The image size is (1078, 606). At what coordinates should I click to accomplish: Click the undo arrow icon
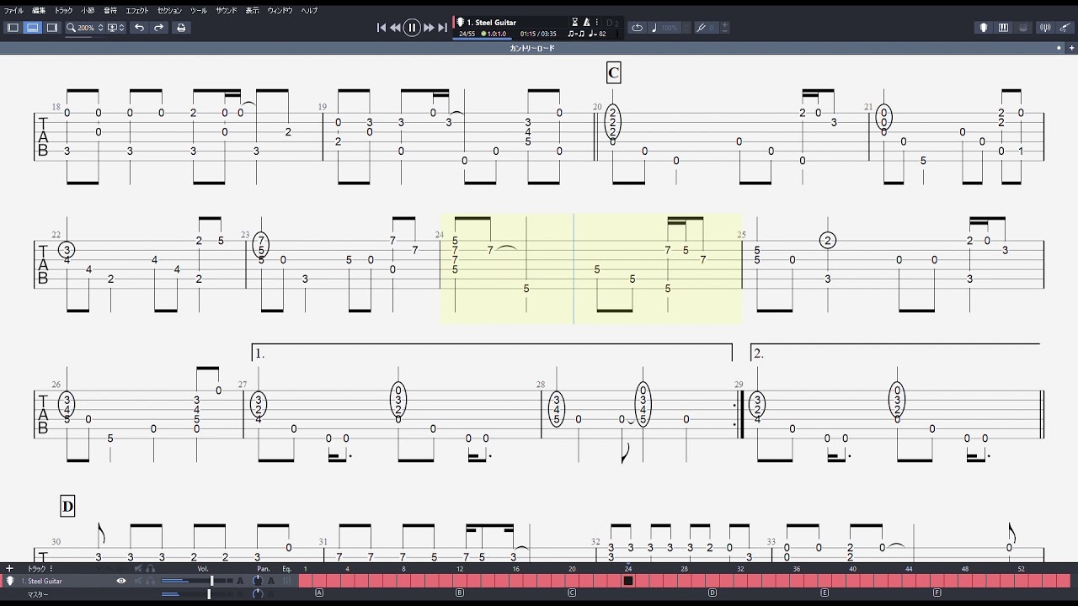click(x=139, y=28)
